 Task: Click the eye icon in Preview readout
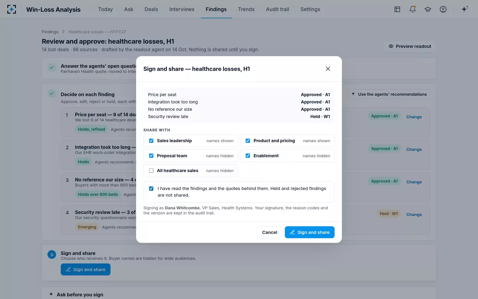(391, 46)
